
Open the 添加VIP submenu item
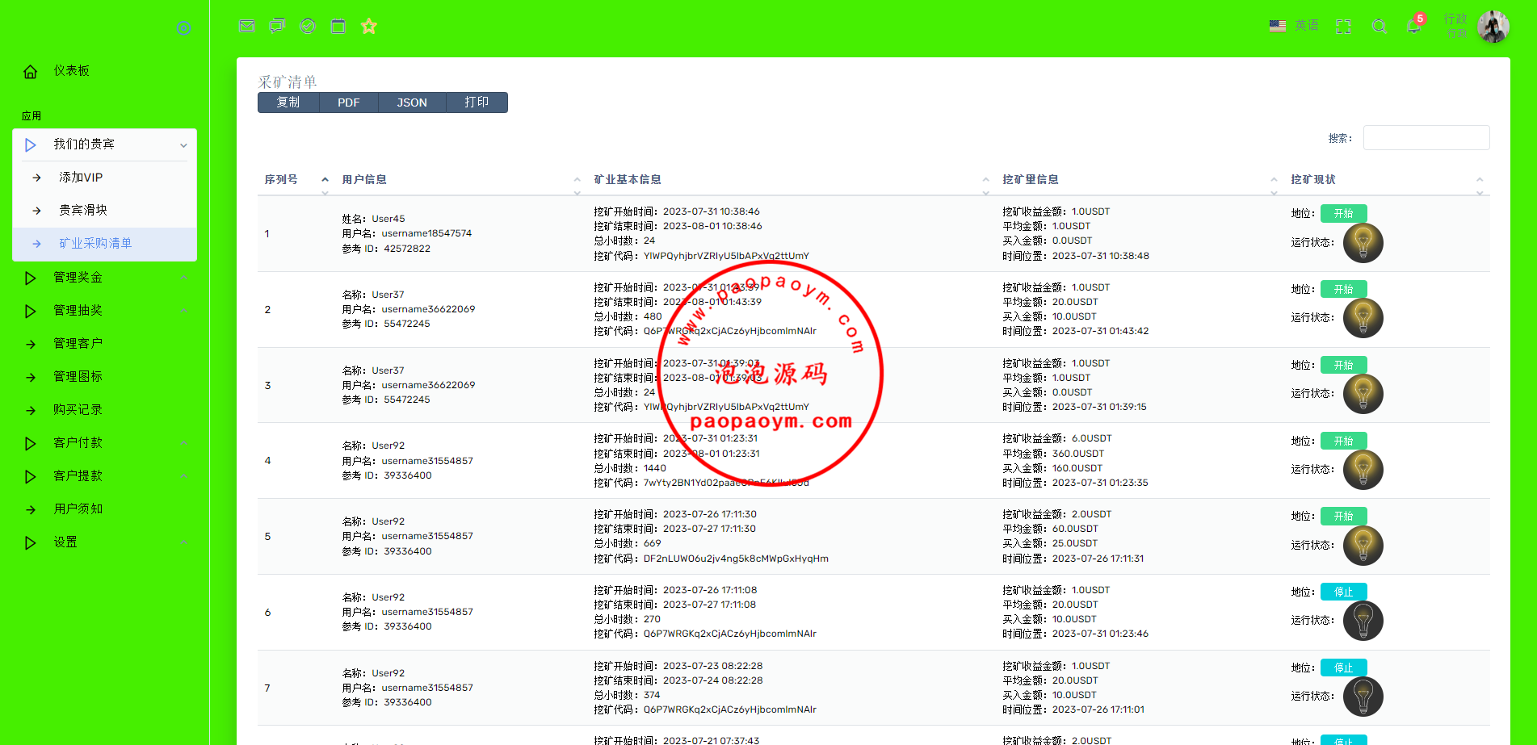81,178
